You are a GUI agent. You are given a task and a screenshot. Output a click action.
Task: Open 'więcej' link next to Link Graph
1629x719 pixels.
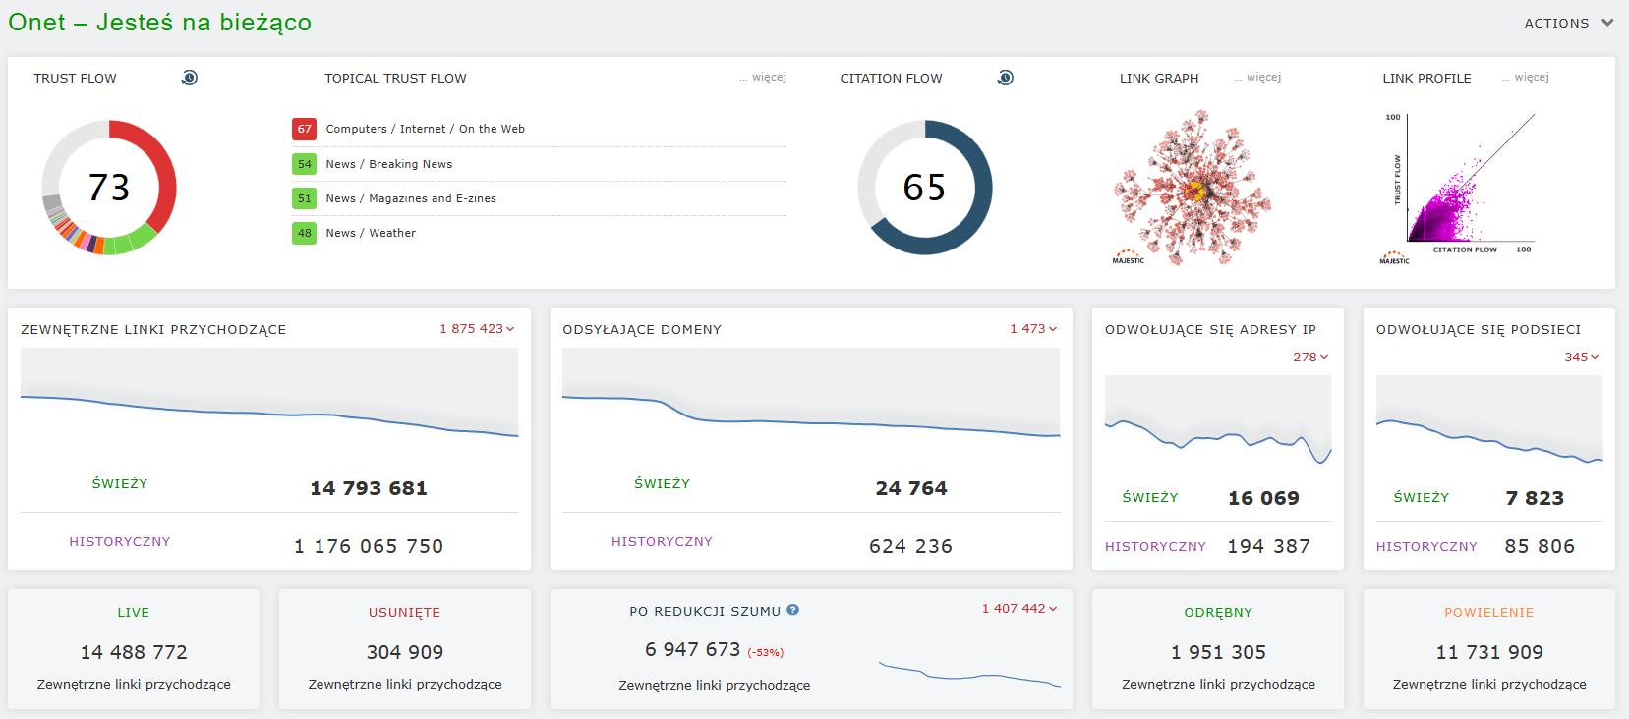pyautogui.click(x=1257, y=78)
